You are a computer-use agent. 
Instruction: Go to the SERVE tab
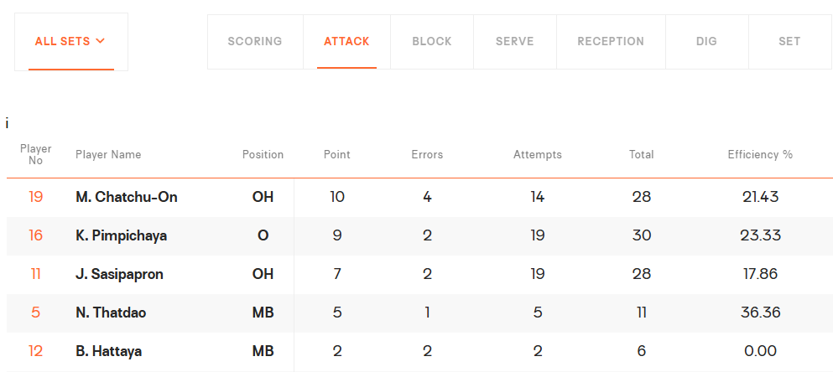[515, 41]
